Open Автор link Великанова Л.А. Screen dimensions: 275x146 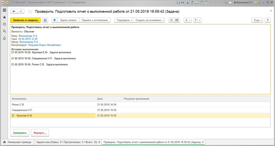coord(29,42)
